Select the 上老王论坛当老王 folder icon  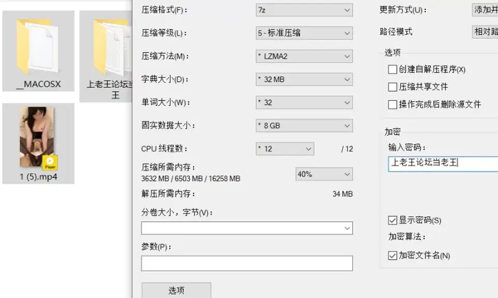[x=113, y=47]
